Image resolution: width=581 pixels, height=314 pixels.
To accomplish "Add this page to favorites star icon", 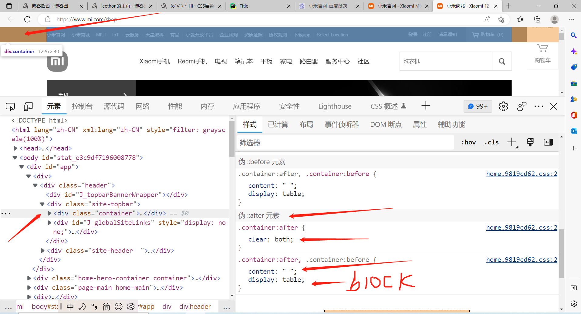I will 501,19.
